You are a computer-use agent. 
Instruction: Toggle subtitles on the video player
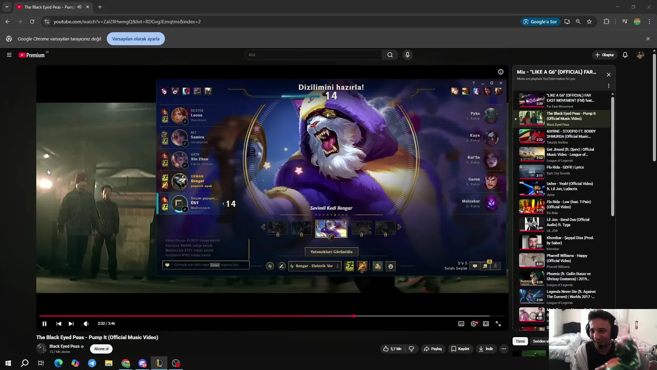click(461, 324)
